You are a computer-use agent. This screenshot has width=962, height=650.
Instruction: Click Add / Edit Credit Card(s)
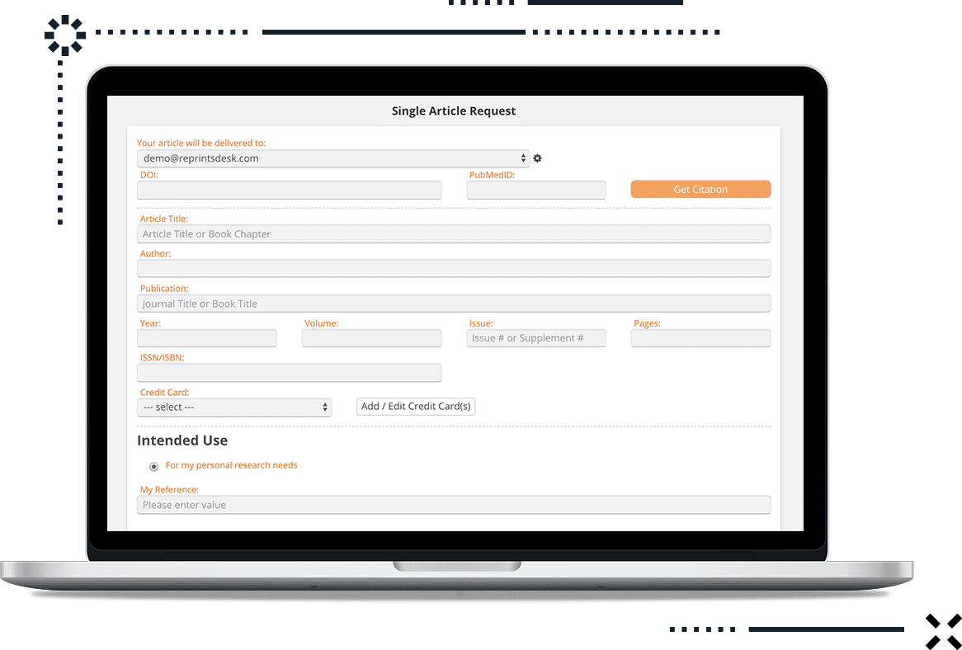pyautogui.click(x=415, y=406)
